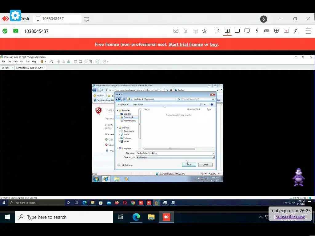Open the Save as type combo box
The width and height of the screenshot is (315, 236).
click(175, 157)
